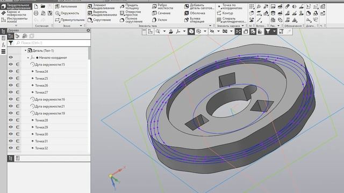The image size is (344, 193).
Task: Pick the Прямоугольник rectangle tool
Action: [70, 20]
